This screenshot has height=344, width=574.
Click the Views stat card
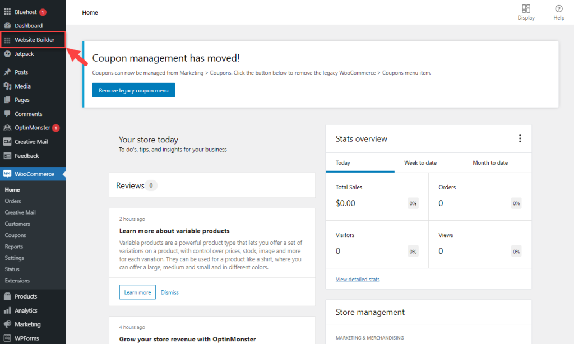(480, 244)
